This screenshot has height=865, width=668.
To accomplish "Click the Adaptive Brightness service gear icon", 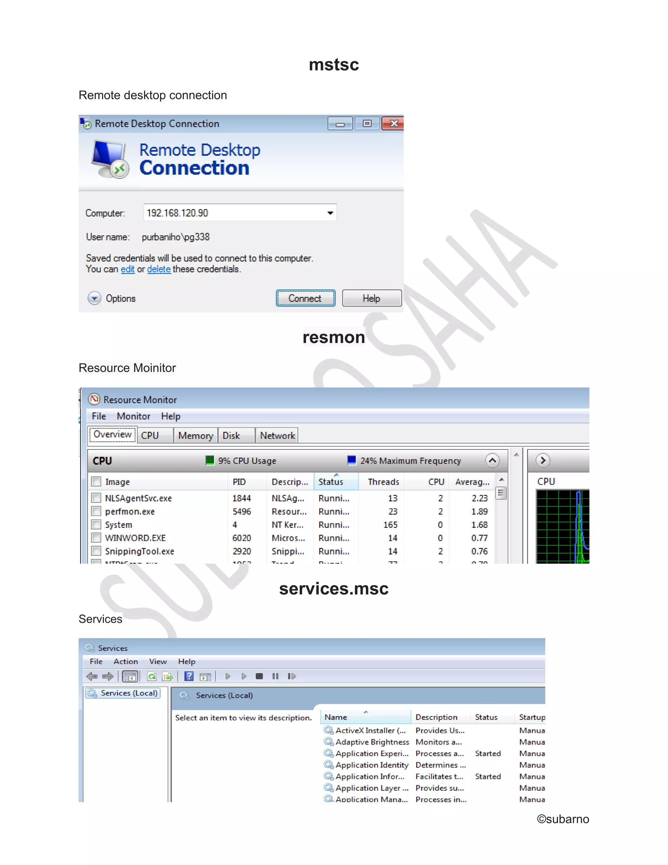I will [328, 741].
